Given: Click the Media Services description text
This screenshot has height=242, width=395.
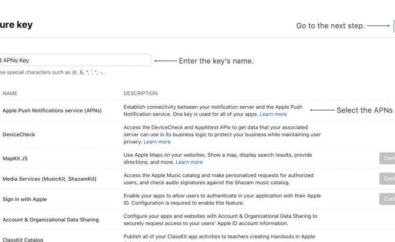Looking at the screenshot, I should point(222,179).
